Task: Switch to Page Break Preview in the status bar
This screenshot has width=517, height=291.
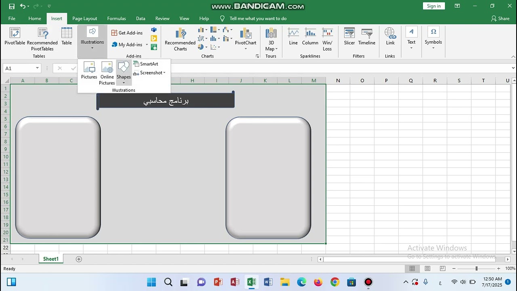Action: tap(443, 268)
